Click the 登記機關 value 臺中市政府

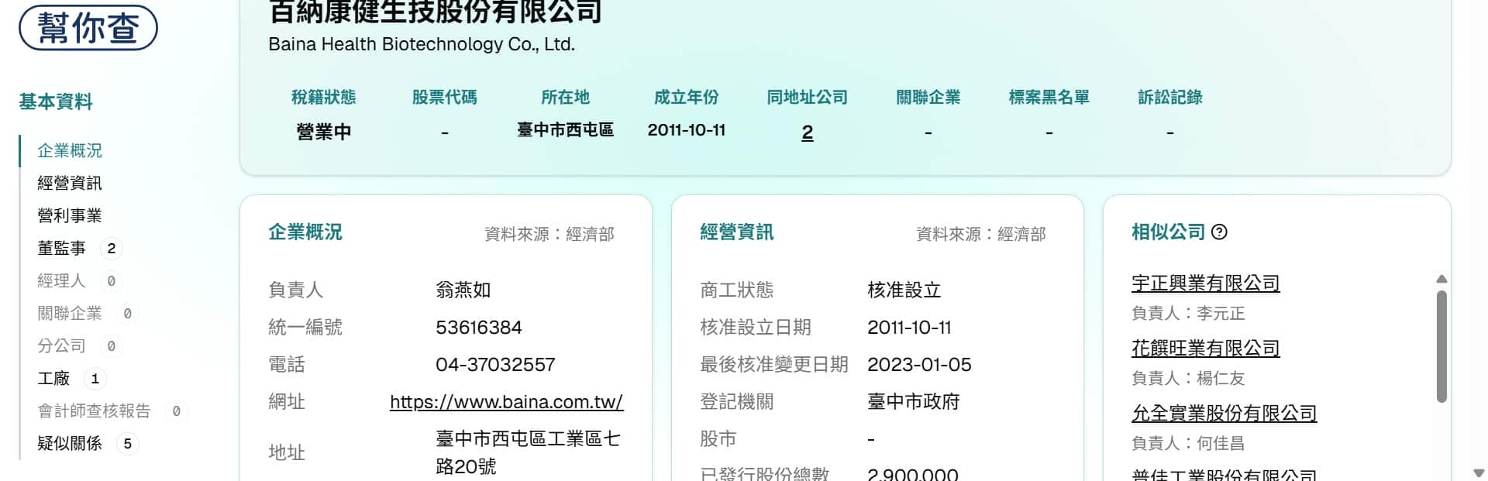click(x=913, y=402)
